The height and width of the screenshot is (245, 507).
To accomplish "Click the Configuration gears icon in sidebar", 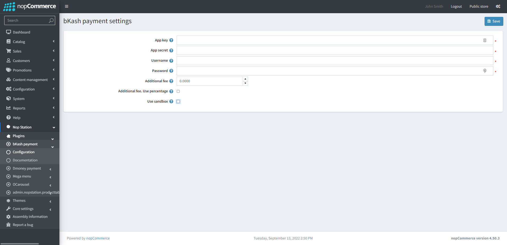I will (8, 89).
